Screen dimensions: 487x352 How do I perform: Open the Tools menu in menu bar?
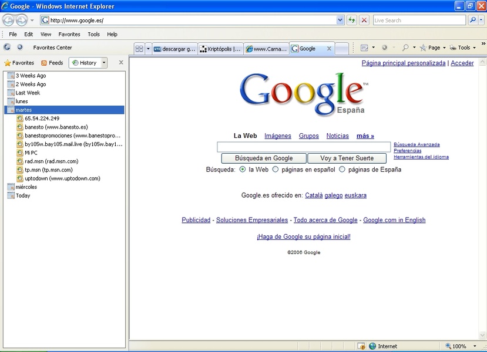point(93,35)
